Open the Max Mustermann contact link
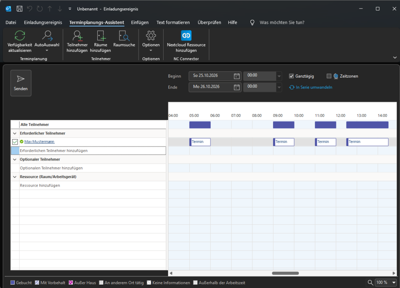Viewport: 400px width, 288px height. (x=39, y=142)
